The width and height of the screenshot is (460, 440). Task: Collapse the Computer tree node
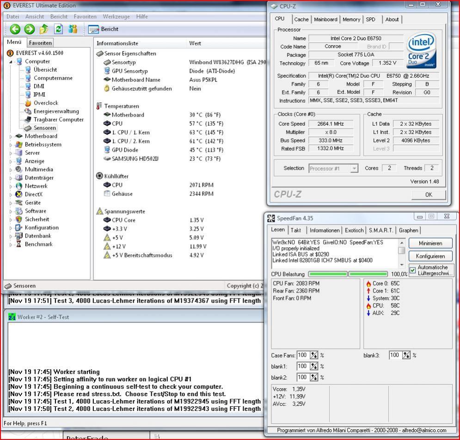coord(11,61)
